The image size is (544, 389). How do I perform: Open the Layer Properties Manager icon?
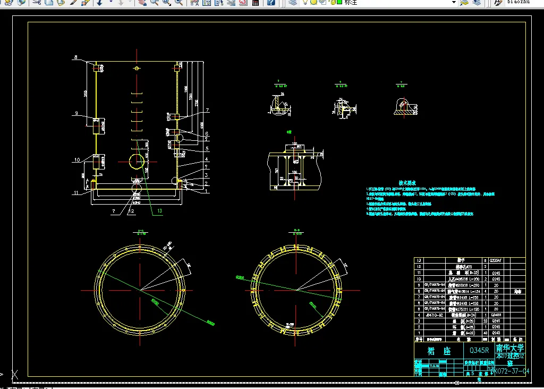[293, 3]
